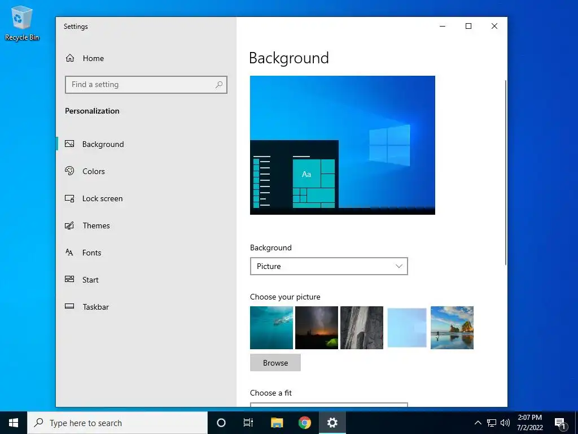The height and width of the screenshot is (434, 578).
Task: Click the Browse button
Action: coord(275,362)
